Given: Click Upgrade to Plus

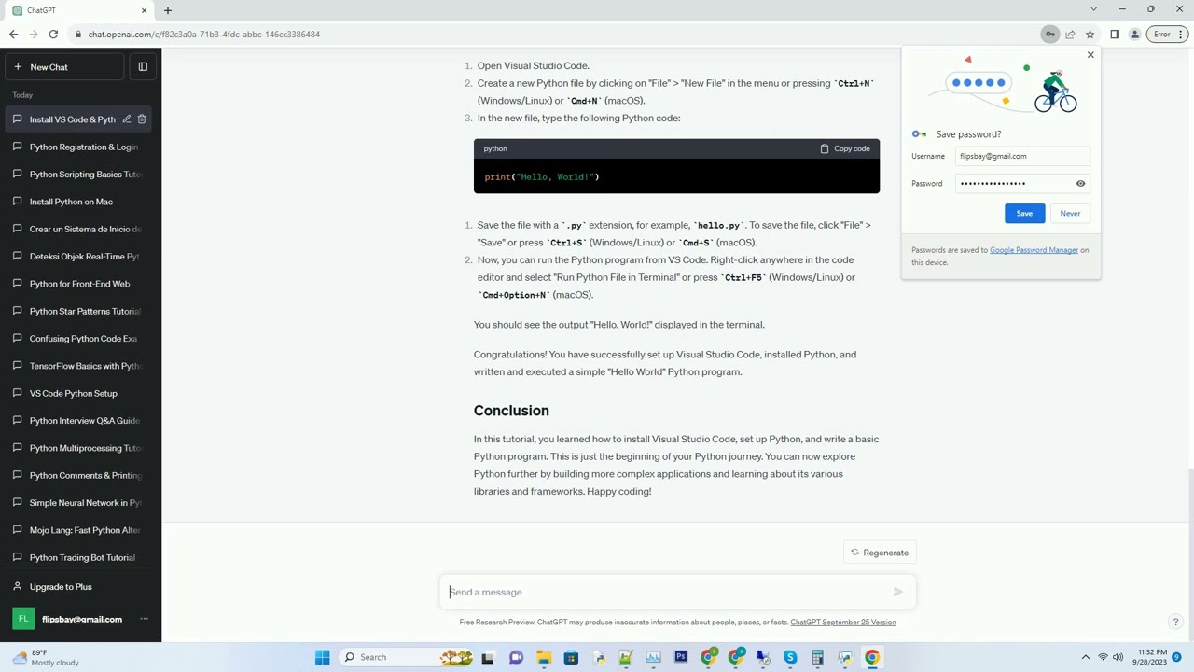Looking at the screenshot, I should [x=76, y=587].
